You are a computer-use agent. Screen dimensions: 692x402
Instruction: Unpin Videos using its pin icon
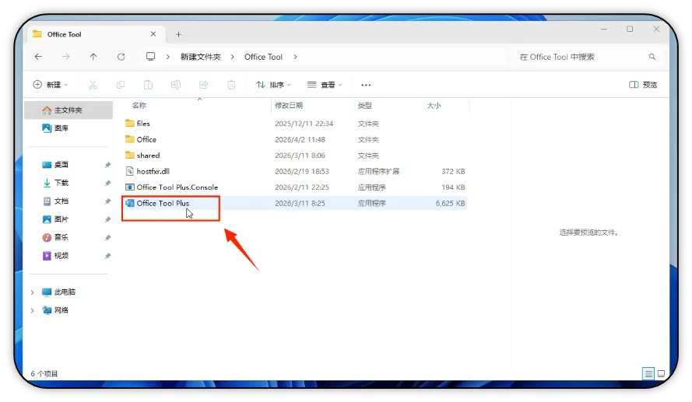pos(107,256)
